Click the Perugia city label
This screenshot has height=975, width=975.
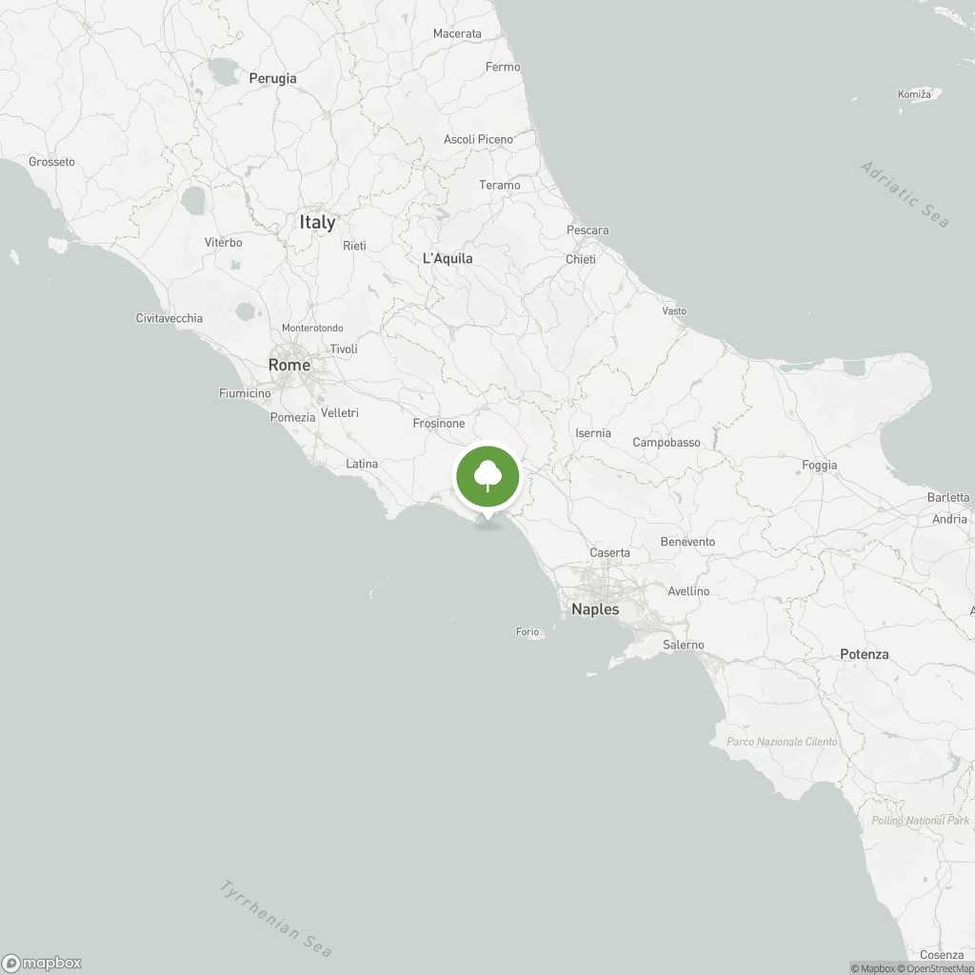coord(272,78)
